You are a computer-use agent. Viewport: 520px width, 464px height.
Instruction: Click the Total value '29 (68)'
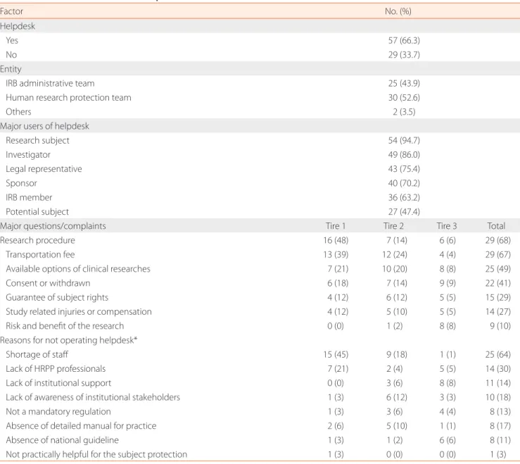(498, 240)
